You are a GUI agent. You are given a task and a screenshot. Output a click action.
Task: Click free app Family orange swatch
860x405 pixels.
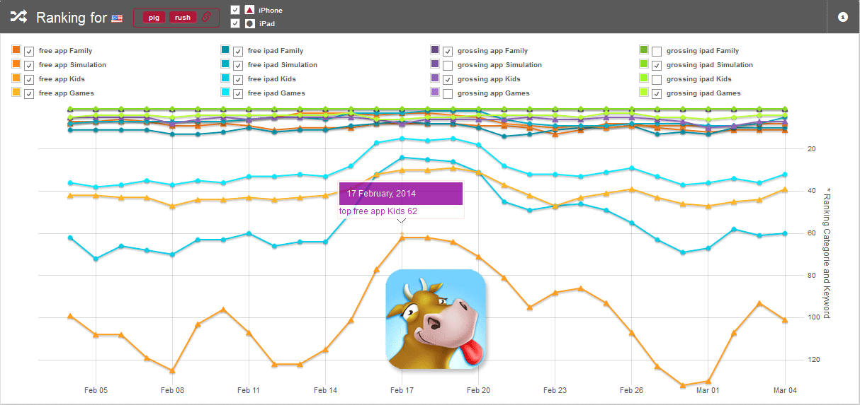[x=16, y=49]
